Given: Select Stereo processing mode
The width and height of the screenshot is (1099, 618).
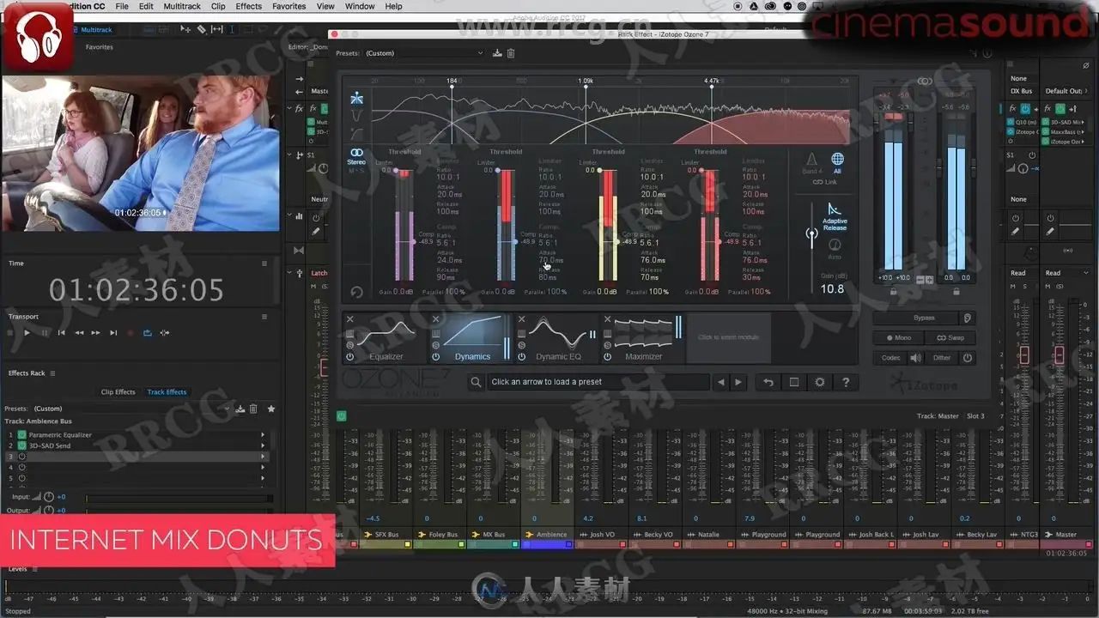Looking at the screenshot, I should [356, 156].
